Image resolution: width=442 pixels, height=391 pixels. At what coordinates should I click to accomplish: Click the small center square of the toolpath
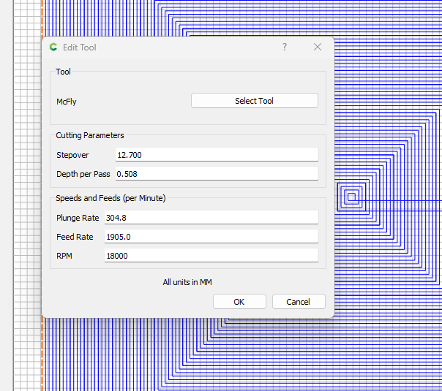(x=351, y=197)
